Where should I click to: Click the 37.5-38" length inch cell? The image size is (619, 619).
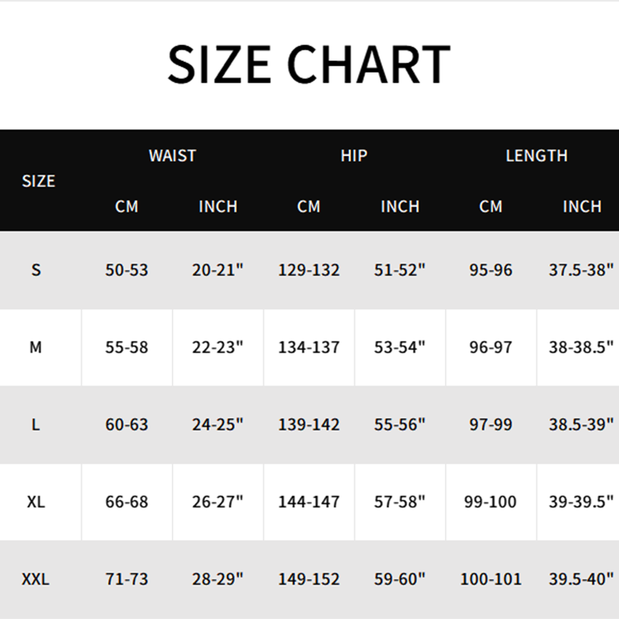pyautogui.click(x=581, y=270)
